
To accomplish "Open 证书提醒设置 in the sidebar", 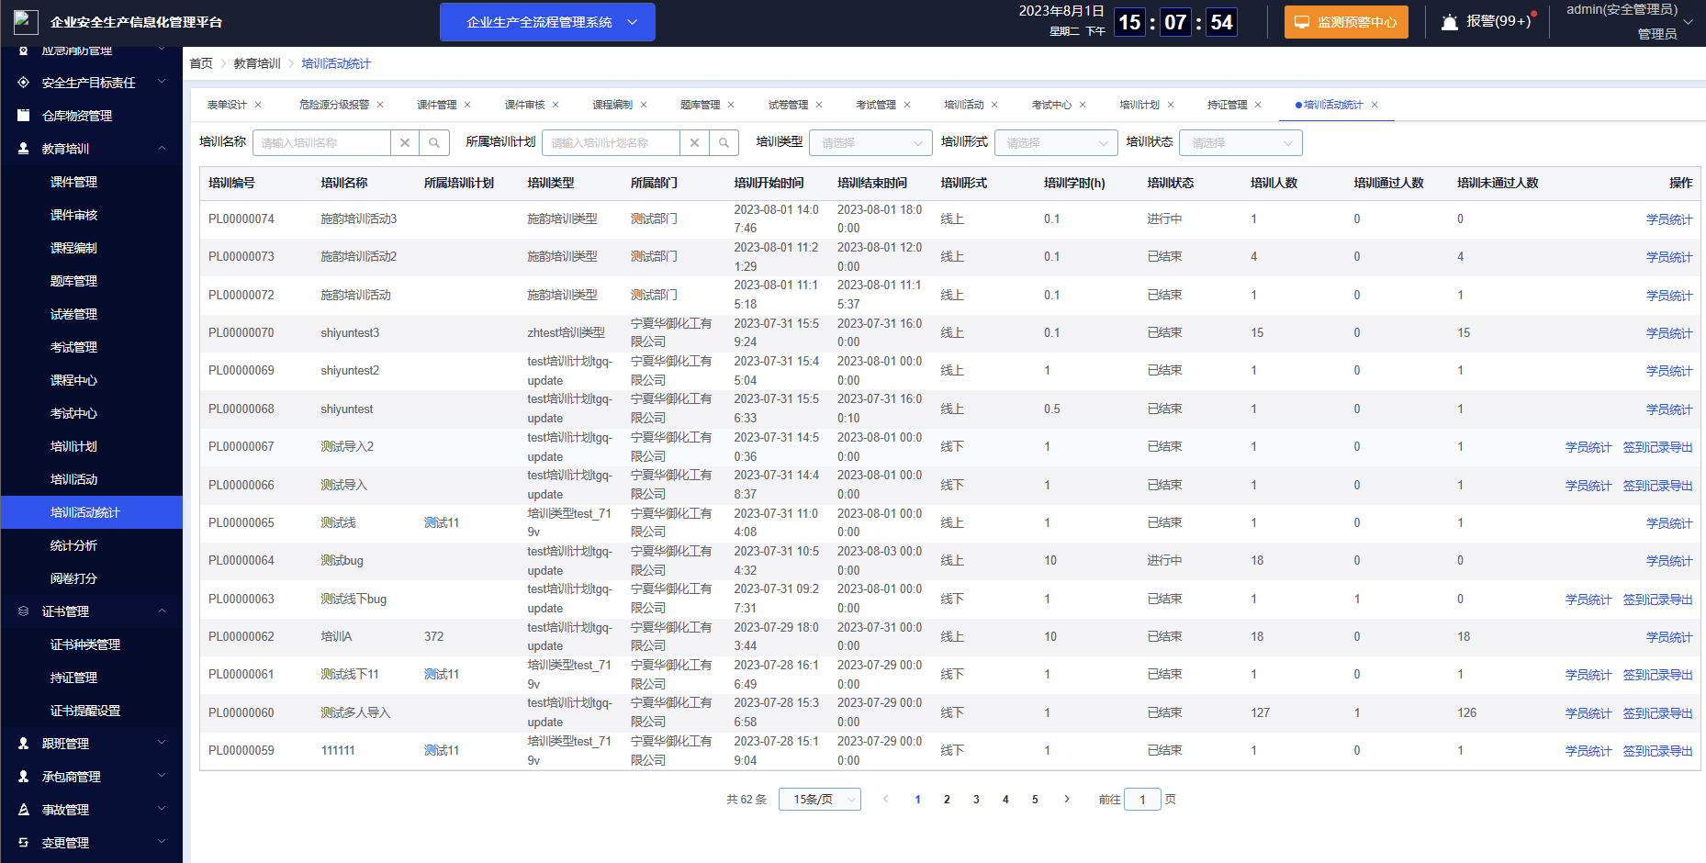I will (85, 711).
